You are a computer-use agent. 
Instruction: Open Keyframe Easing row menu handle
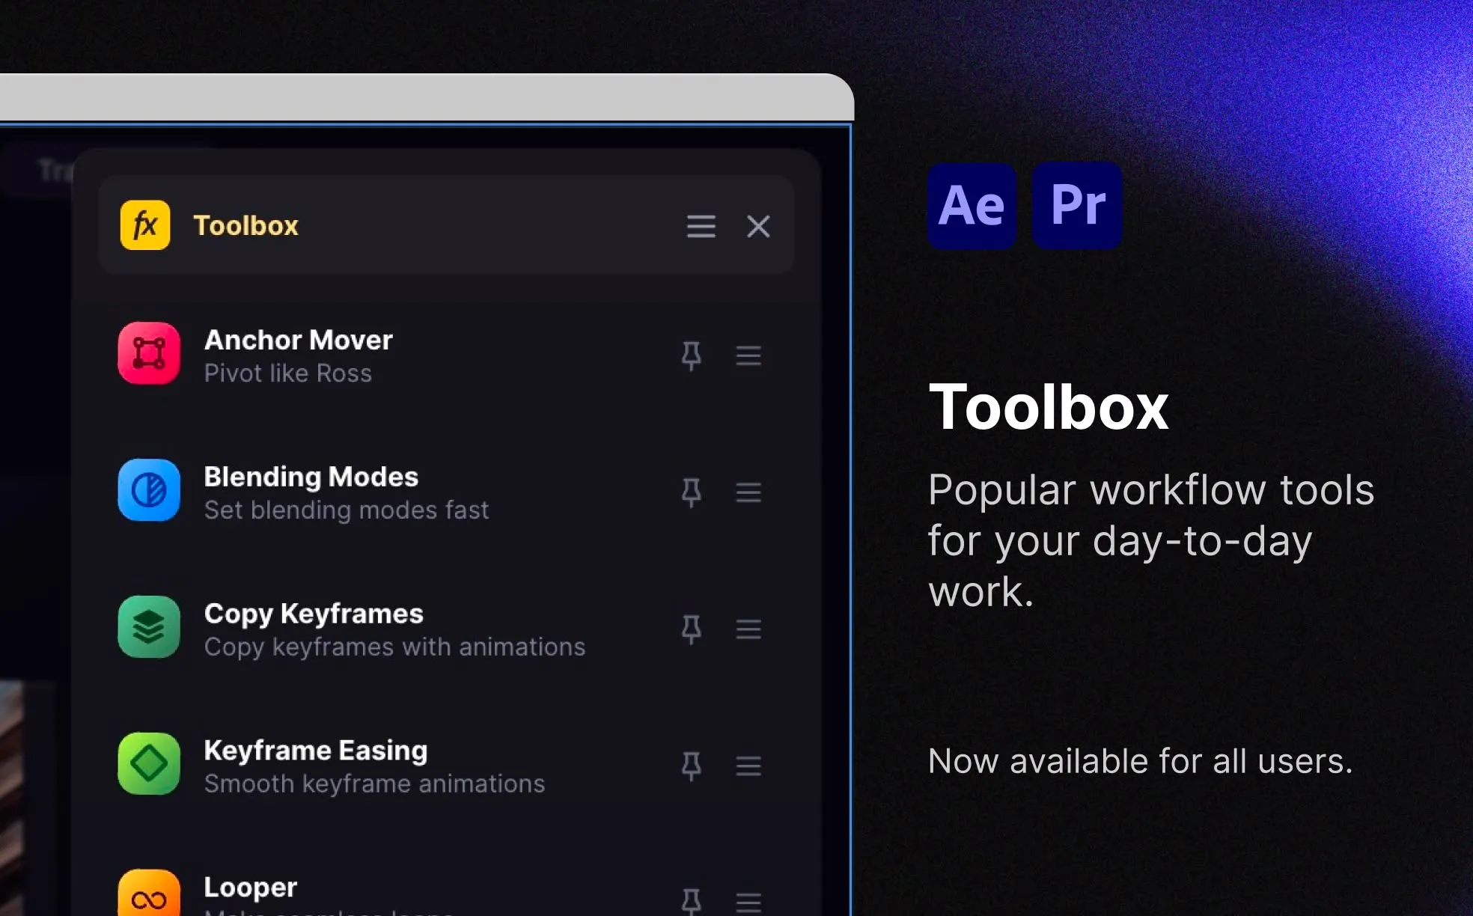point(748,766)
